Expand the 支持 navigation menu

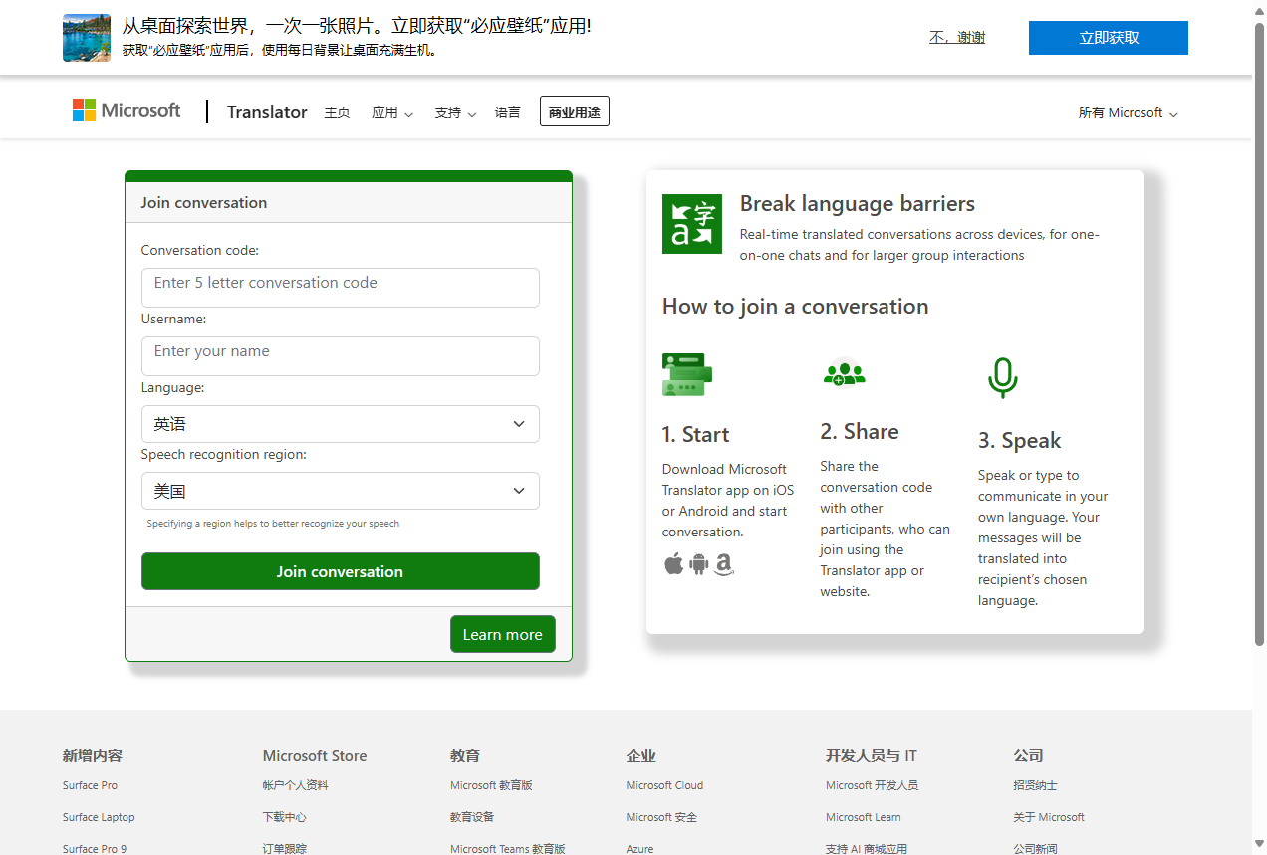point(454,112)
